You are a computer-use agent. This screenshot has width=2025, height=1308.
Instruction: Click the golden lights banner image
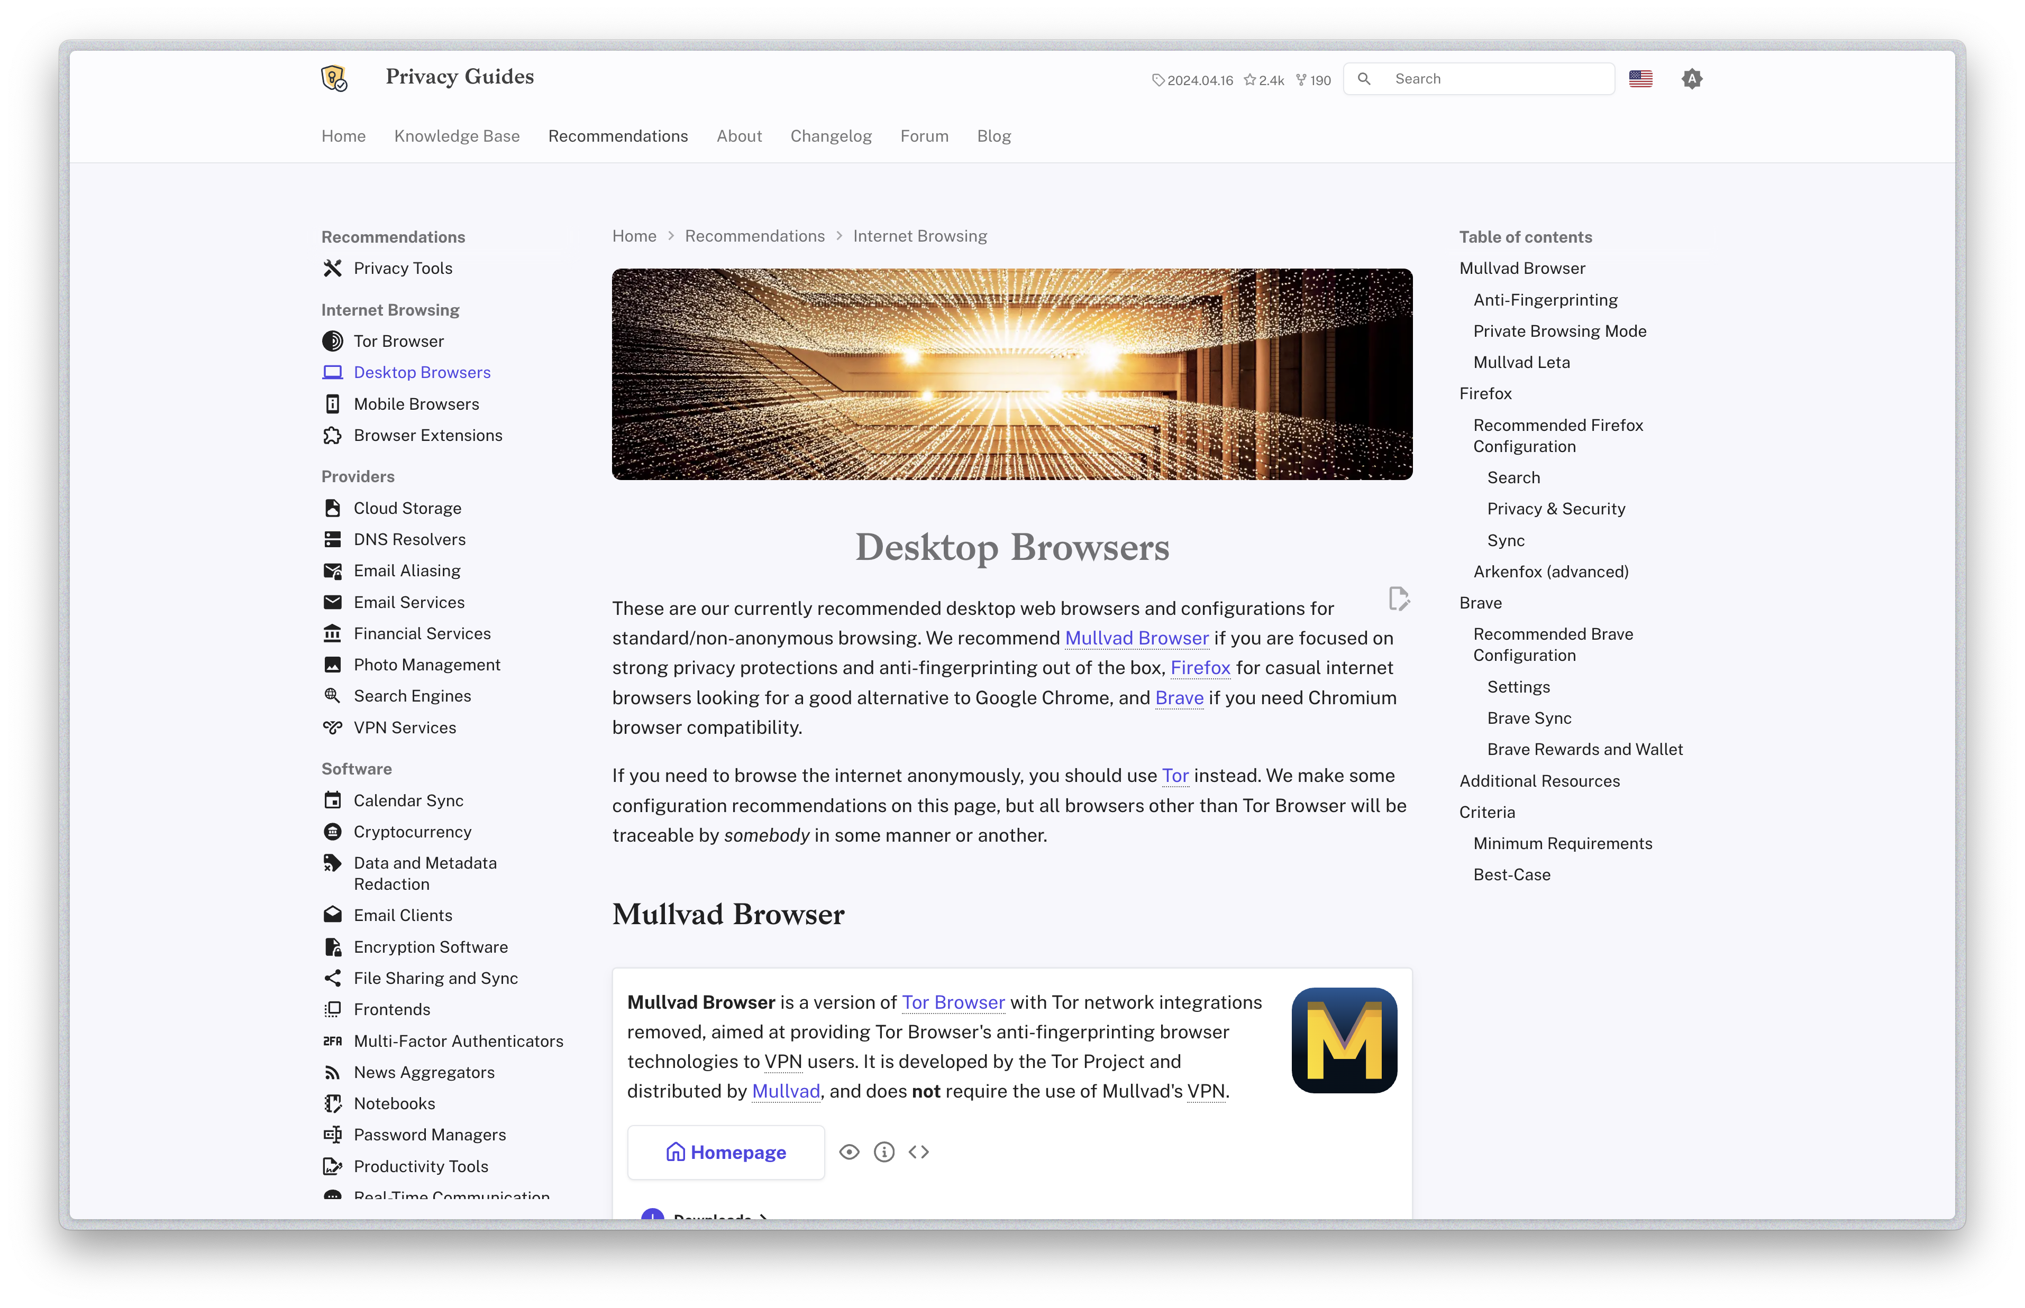pos(1012,374)
